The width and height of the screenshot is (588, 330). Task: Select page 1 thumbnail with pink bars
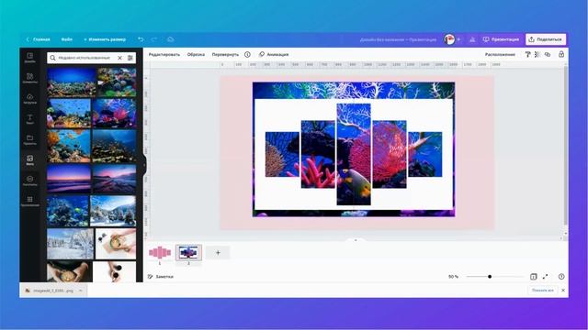(x=160, y=253)
